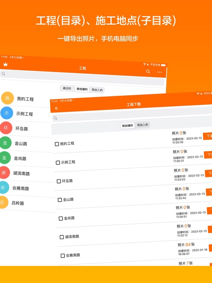This screenshot has height=283, width=212.
Task: Check the 金山路 checkbox
Action: 60,200
